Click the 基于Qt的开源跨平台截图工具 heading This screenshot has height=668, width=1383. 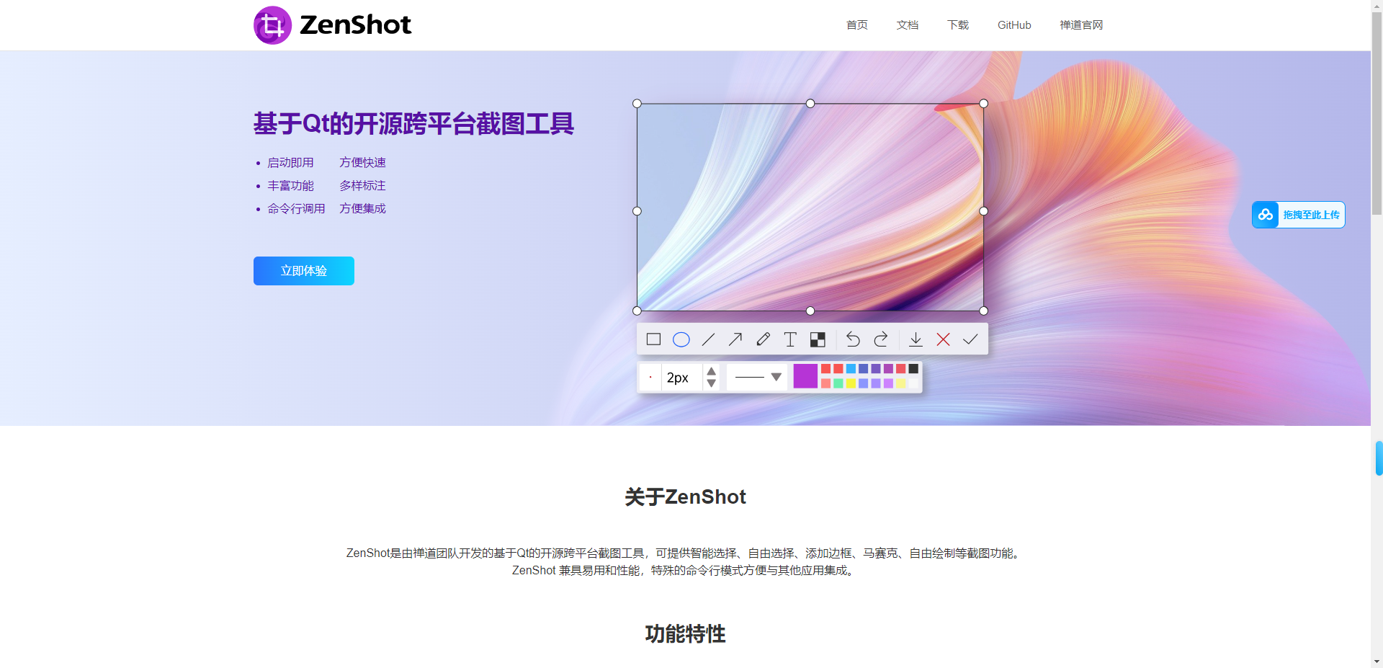(413, 124)
